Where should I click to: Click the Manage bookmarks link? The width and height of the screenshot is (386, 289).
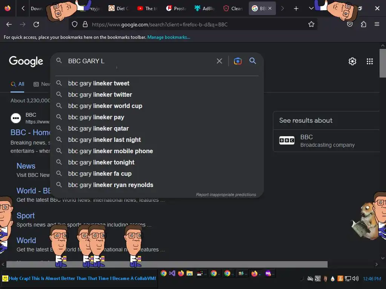tap(168, 37)
